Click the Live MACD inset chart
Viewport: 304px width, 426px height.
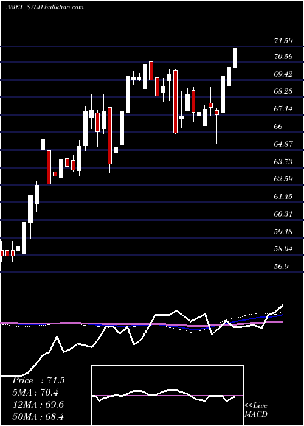pos(167,396)
